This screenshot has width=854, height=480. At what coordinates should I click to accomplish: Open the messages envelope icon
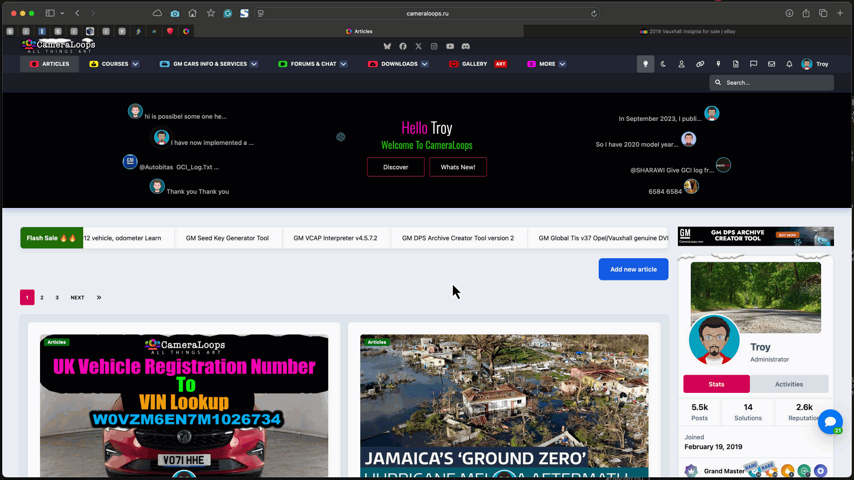click(x=771, y=64)
